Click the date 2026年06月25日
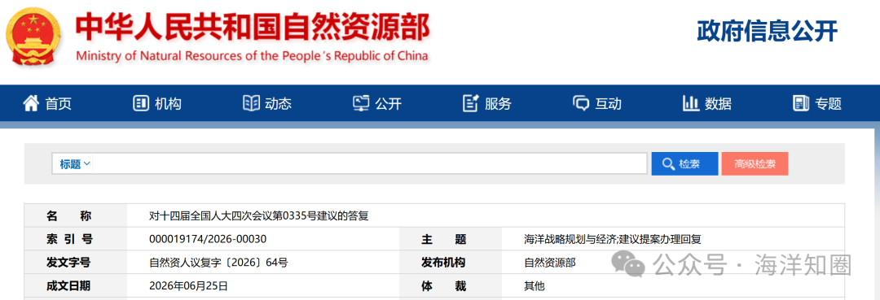The width and height of the screenshot is (880, 300). coord(188,286)
